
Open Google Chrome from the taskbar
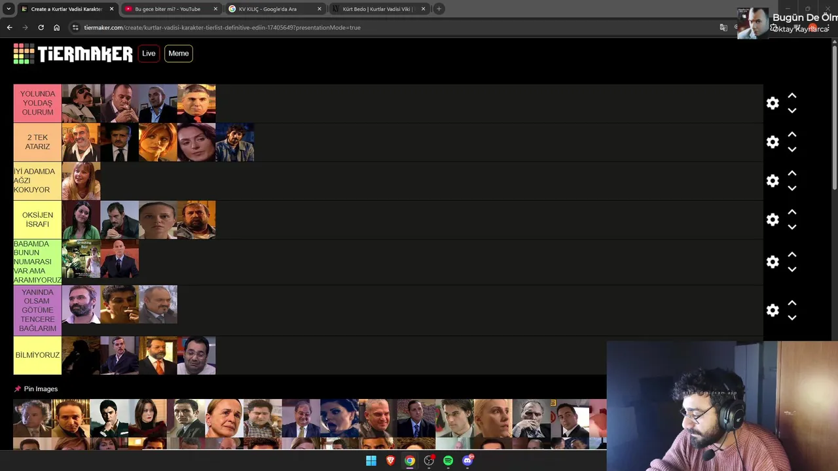[x=410, y=461]
